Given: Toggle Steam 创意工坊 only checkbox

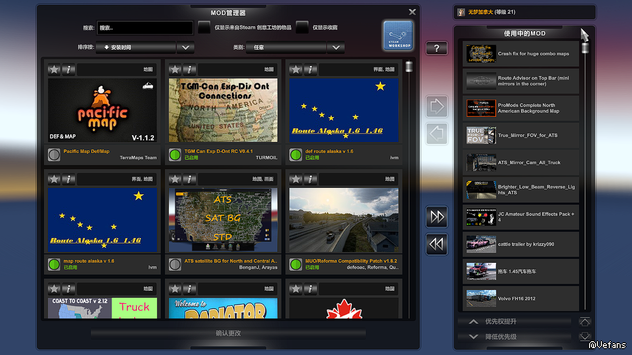Looking at the screenshot, I should (204, 28).
